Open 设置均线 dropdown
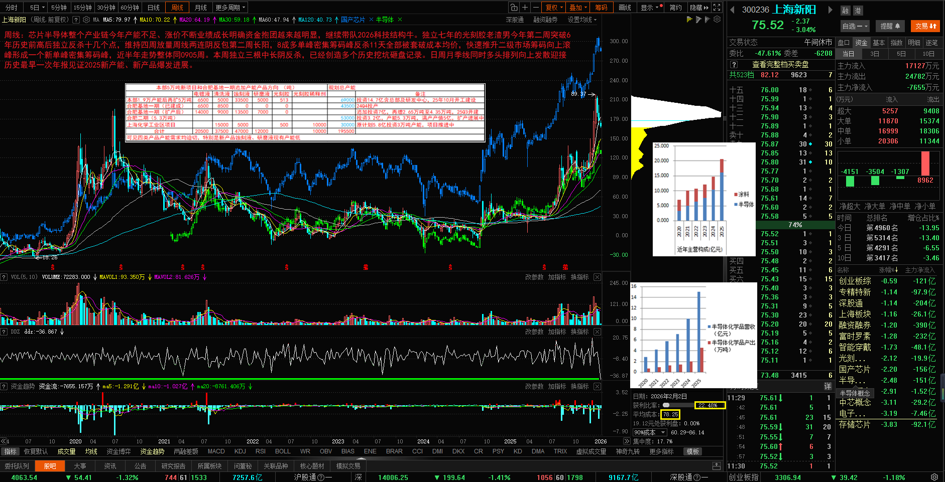This screenshot has width=945, height=482. [582, 20]
